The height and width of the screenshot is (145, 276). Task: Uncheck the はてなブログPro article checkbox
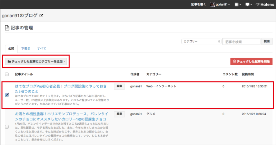coord(7,95)
